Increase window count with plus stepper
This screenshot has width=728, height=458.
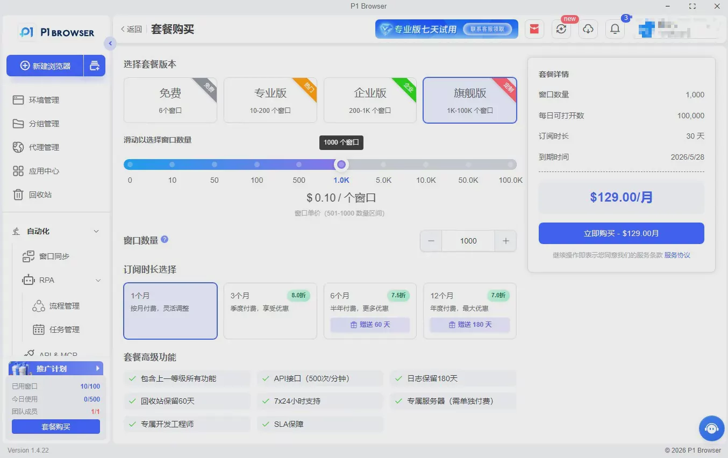505,241
